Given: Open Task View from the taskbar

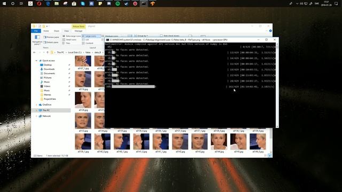Looking at the screenshot, I should pos(21,4).
